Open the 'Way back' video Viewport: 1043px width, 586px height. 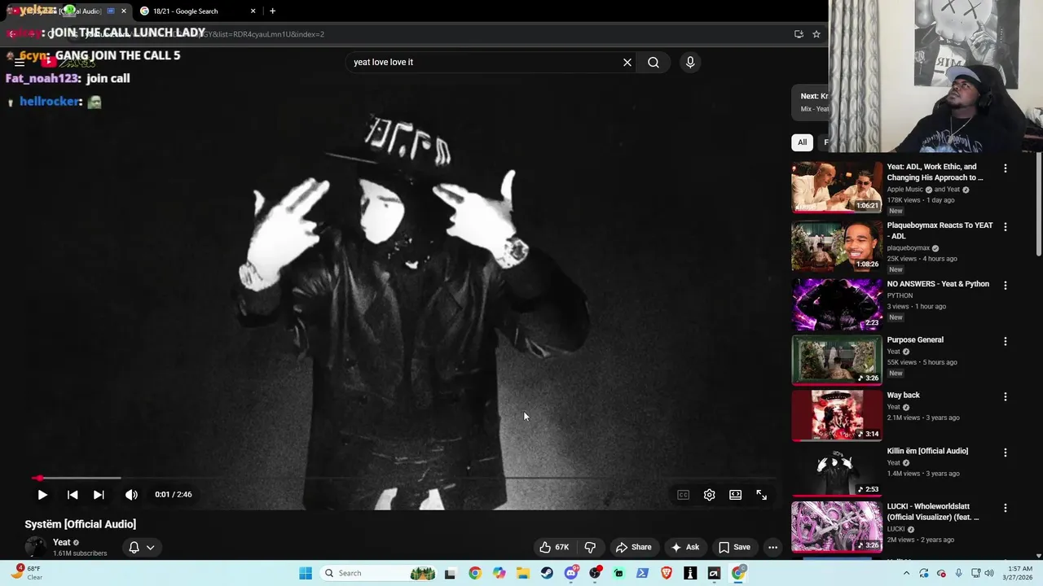tap(903, 395)
